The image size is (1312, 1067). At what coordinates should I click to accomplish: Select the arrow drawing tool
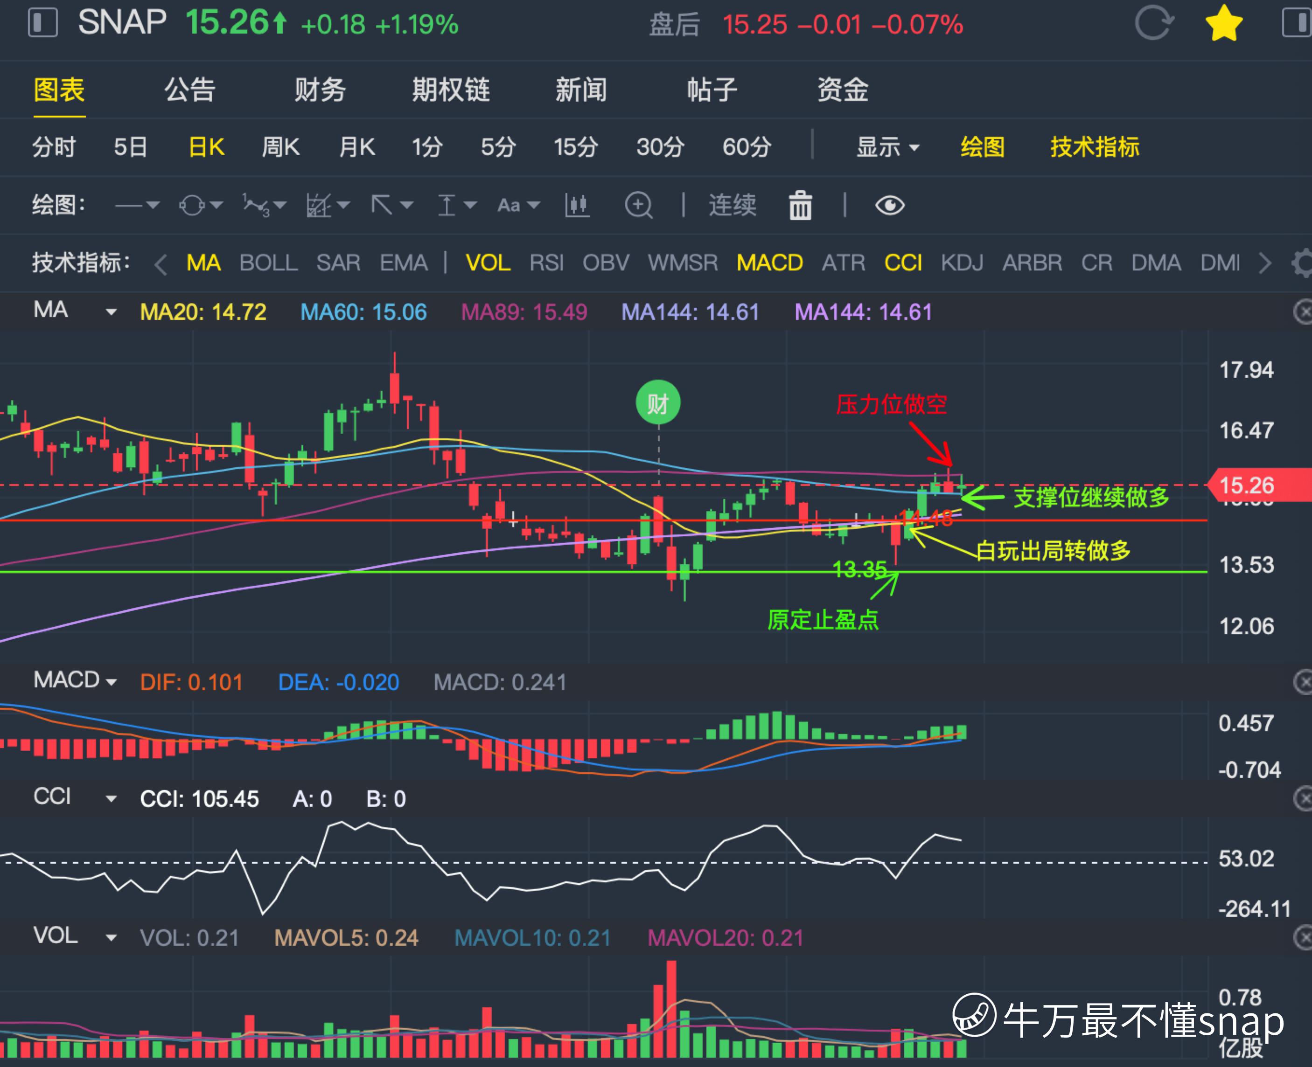click(x=382, y=205)
